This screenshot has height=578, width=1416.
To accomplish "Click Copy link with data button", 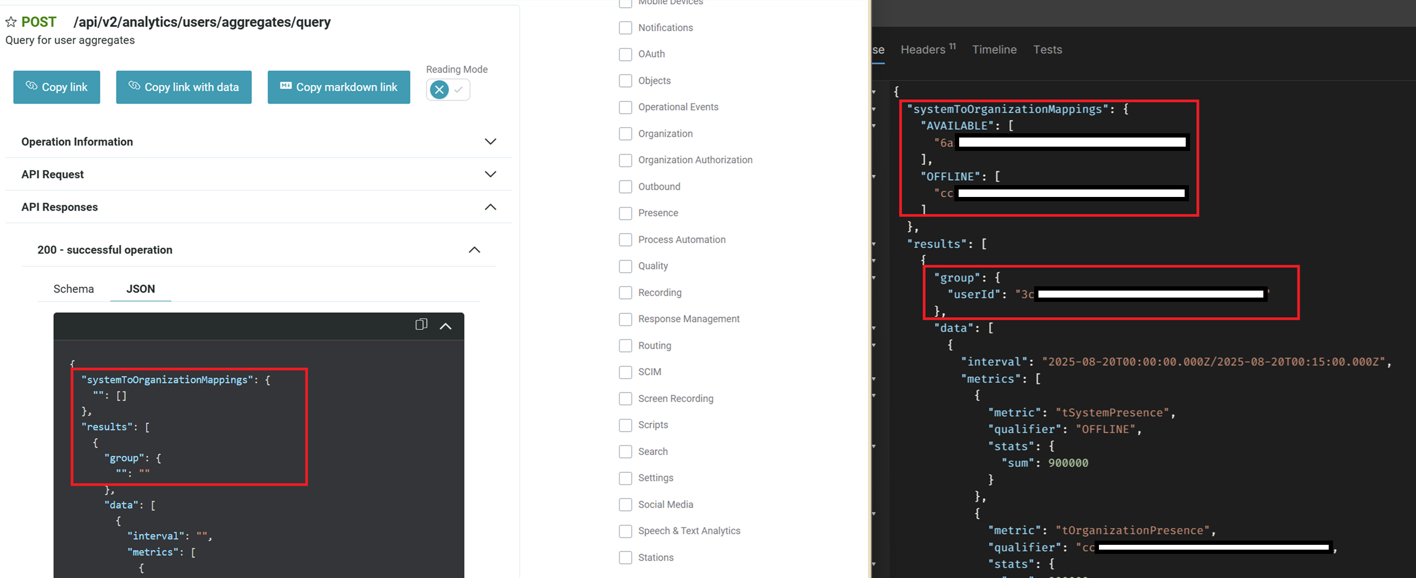I will pyautogui.click(x=184, y=87).
